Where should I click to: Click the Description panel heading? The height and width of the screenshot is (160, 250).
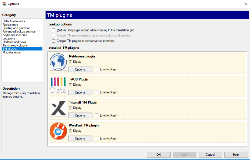(x=11, y=89)
